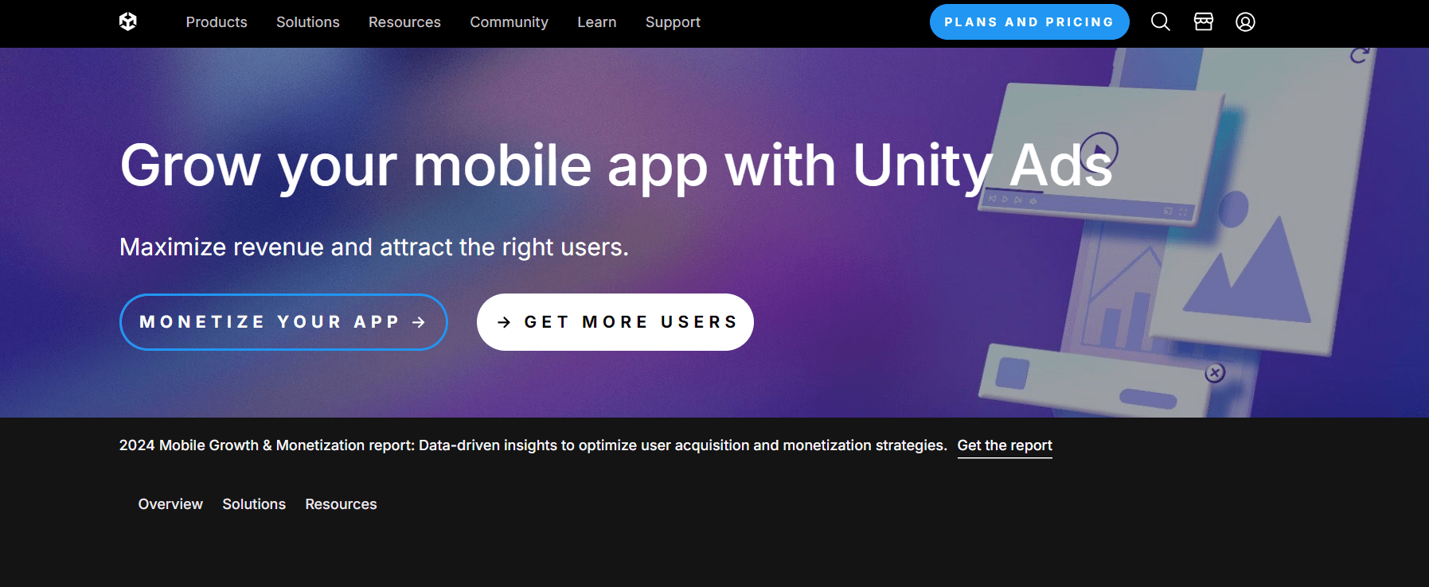Screen dimensions: 1429x587
Task: Click the Plans and Pricing button
Action: click(1029, 21)
